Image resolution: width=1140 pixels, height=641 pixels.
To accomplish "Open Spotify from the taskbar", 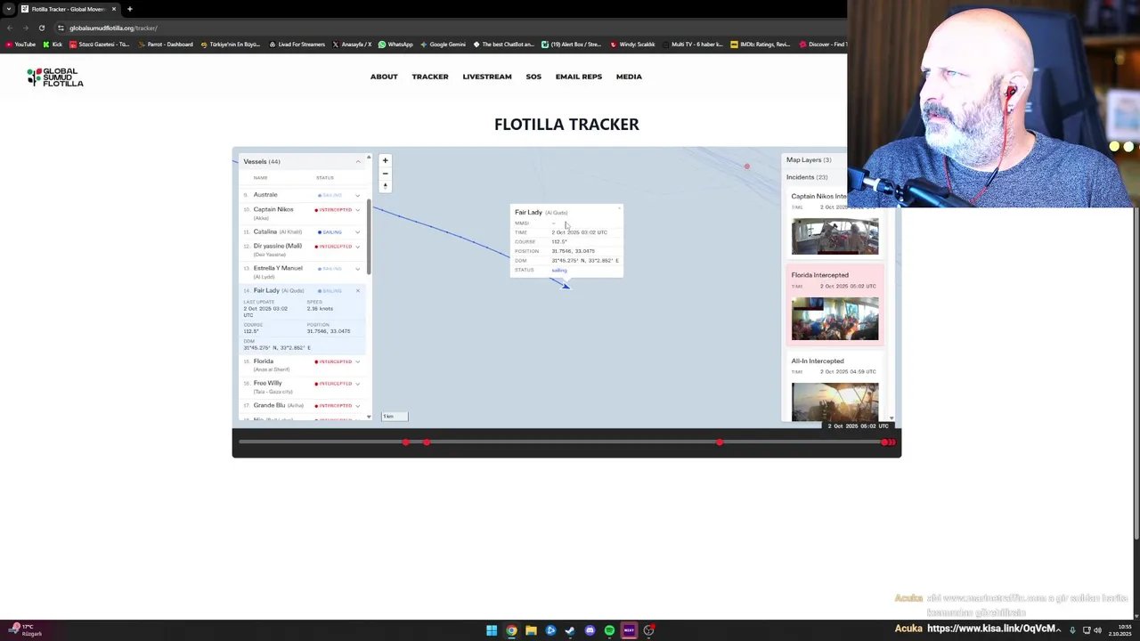I will (x=609, y=630).
